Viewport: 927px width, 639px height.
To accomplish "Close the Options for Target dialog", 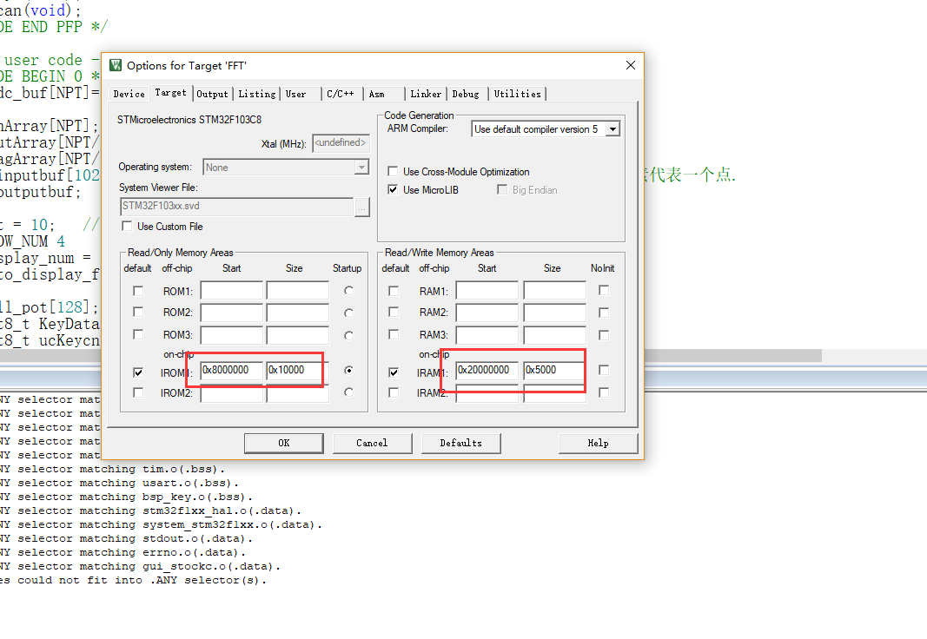I will coord(631,65).
